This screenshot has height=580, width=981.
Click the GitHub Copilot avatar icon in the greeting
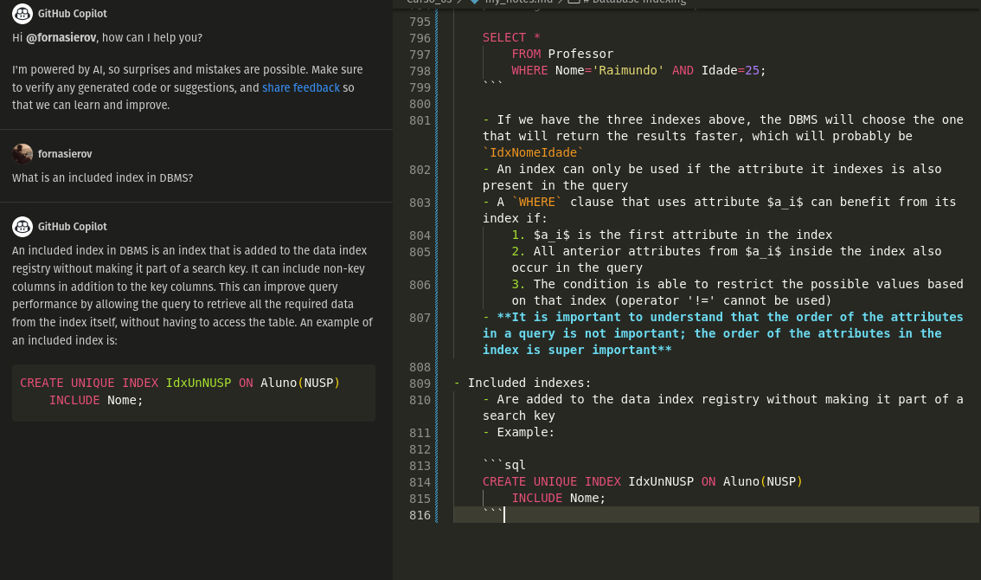23,13
